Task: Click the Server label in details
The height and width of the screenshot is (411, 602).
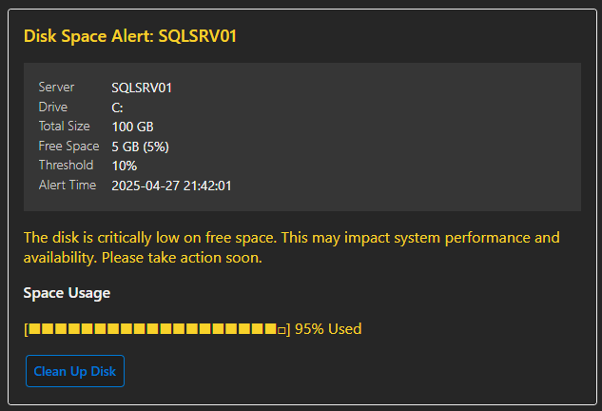Action: coord(56,88)
